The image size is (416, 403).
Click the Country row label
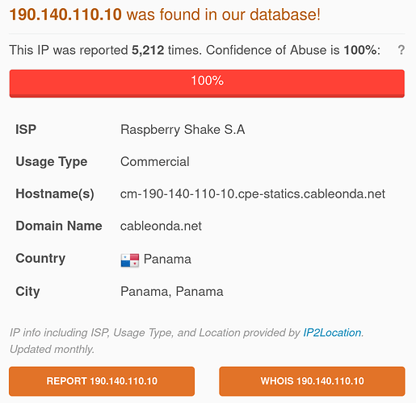pos(40,259)
